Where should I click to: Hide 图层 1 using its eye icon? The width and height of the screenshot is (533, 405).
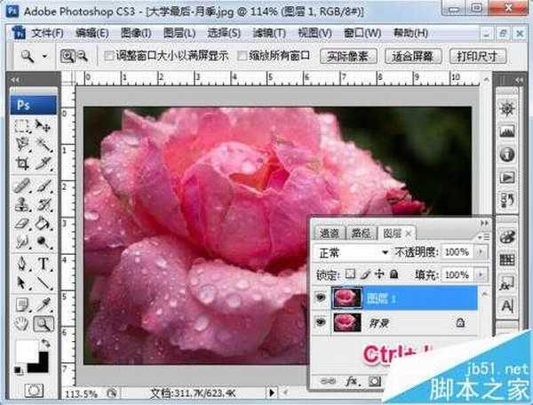320,299
